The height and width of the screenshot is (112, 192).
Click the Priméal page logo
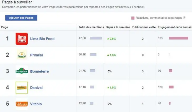point(22,55)
